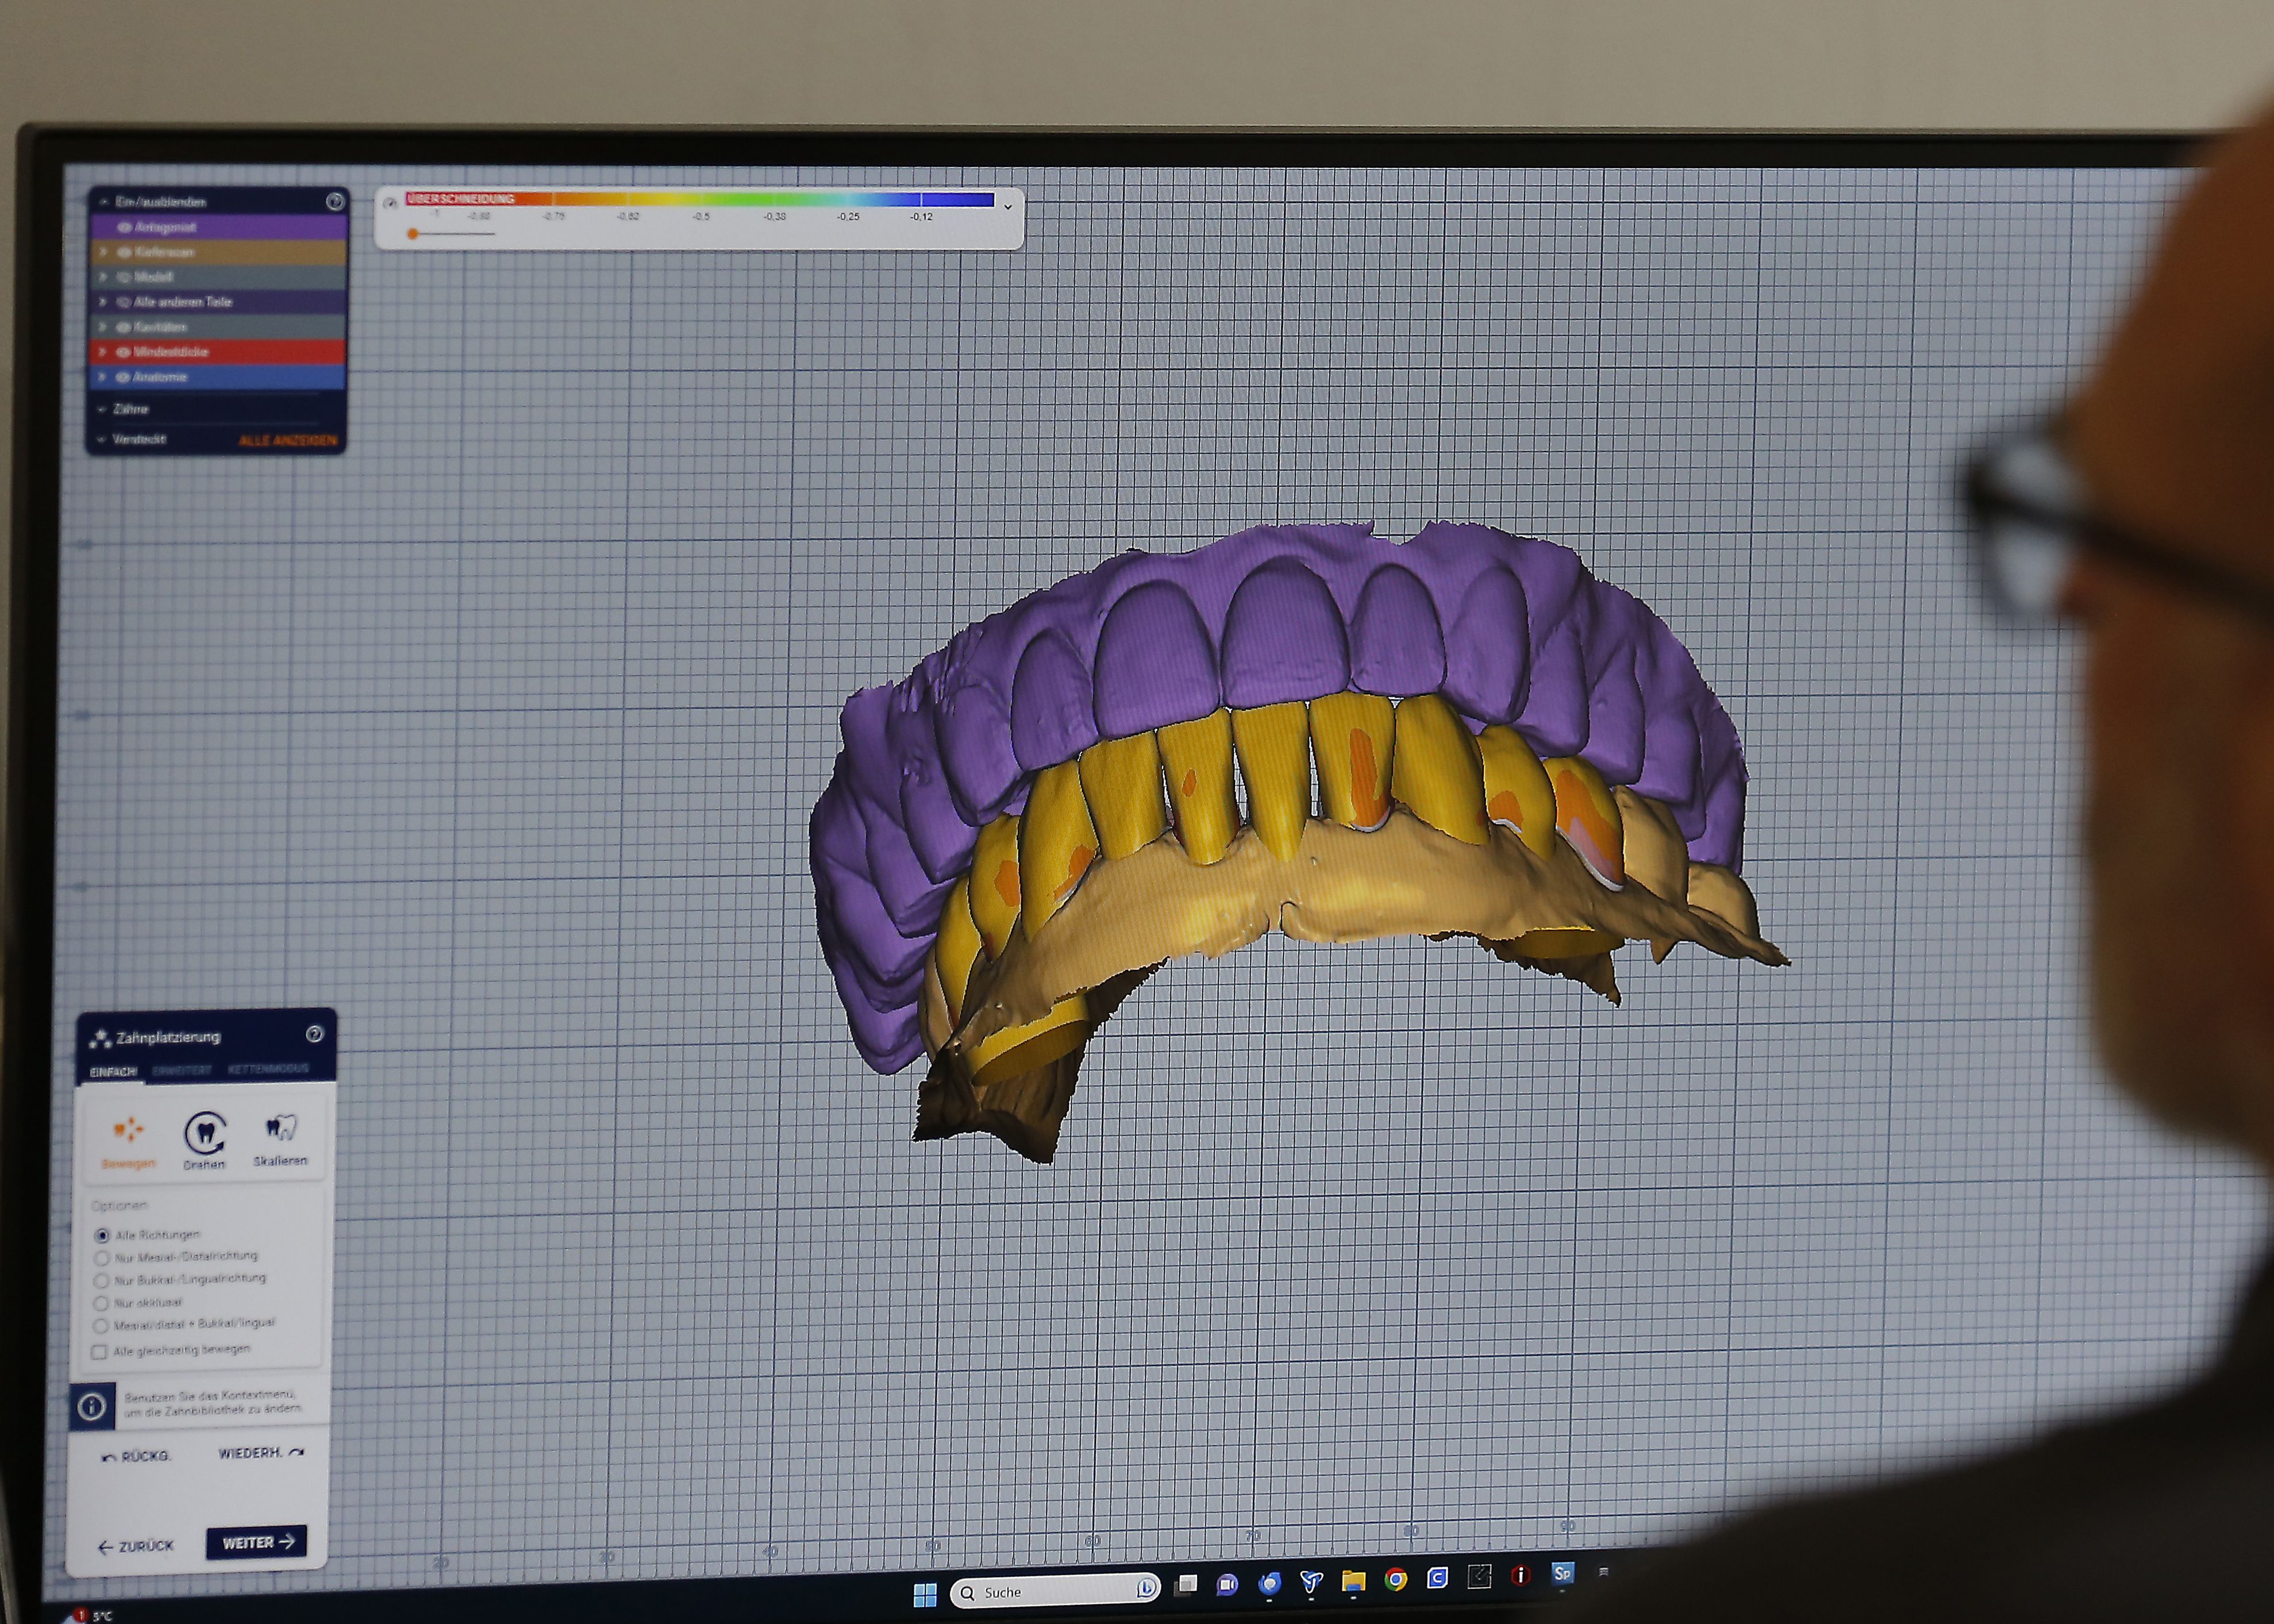
Task: Go back with the Zurück button
Action: click(136, 1546)
